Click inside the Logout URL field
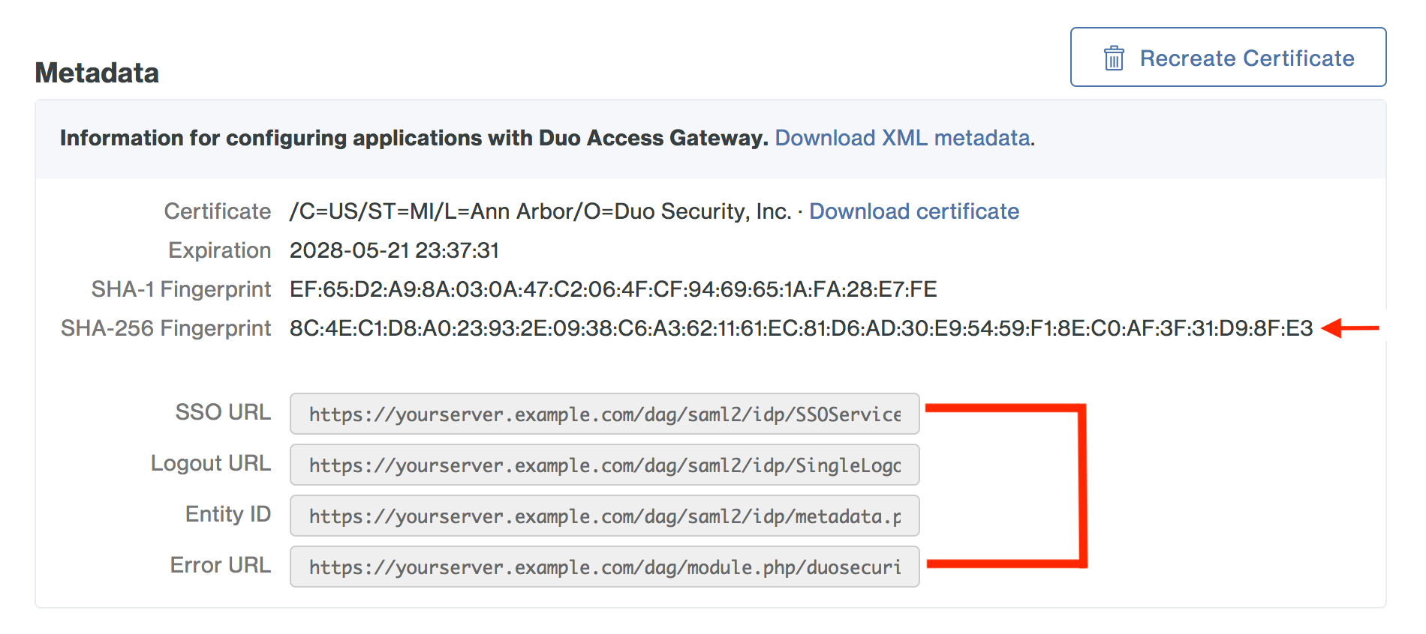This screenshot has width=1426, height=634. pyautogui.click(x=604, y=465)
